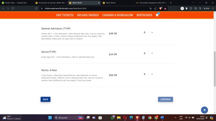Go to the Day Tickets menu
This screenshot has width=216, height=121.
pos(65,15)
